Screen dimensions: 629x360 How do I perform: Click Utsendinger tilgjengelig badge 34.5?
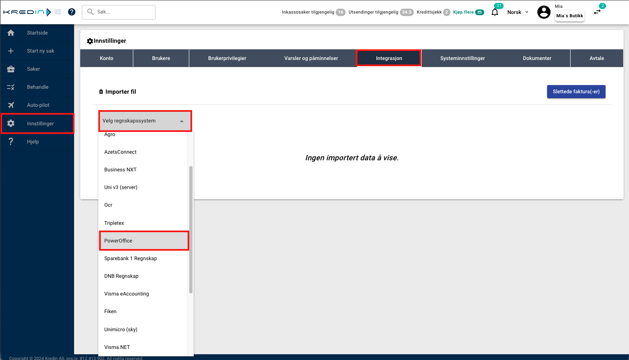click(x=407, y=12)
